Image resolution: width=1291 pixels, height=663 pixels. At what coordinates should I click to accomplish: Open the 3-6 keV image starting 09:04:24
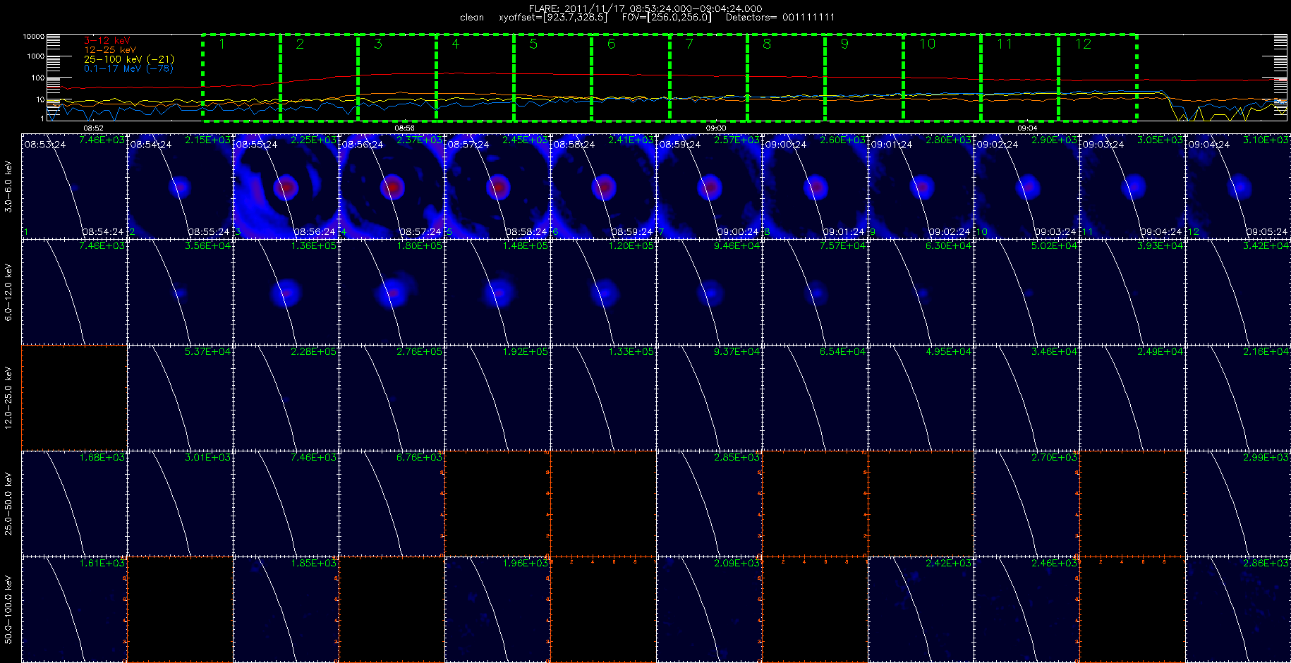pyautogui.click(x=1238, y=186)
